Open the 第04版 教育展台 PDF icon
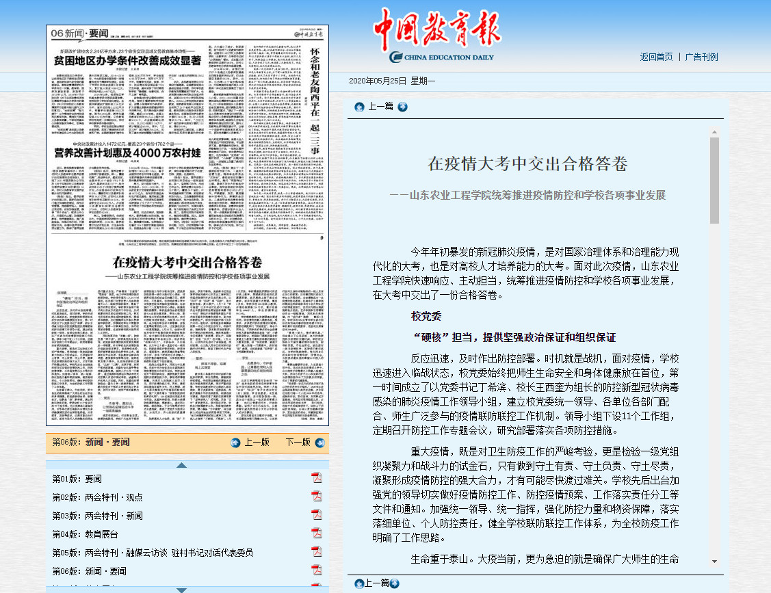Image resolution: width=771 pixels, height=593 pixels. [x=316, y=533]
